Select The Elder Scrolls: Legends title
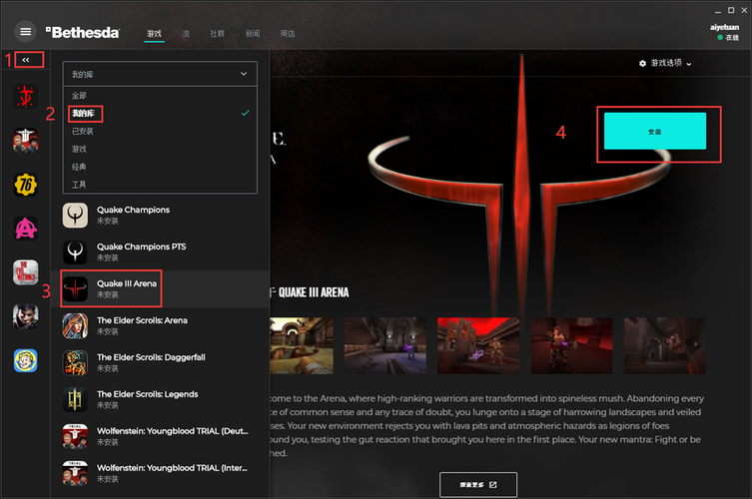 coord(147,394)
